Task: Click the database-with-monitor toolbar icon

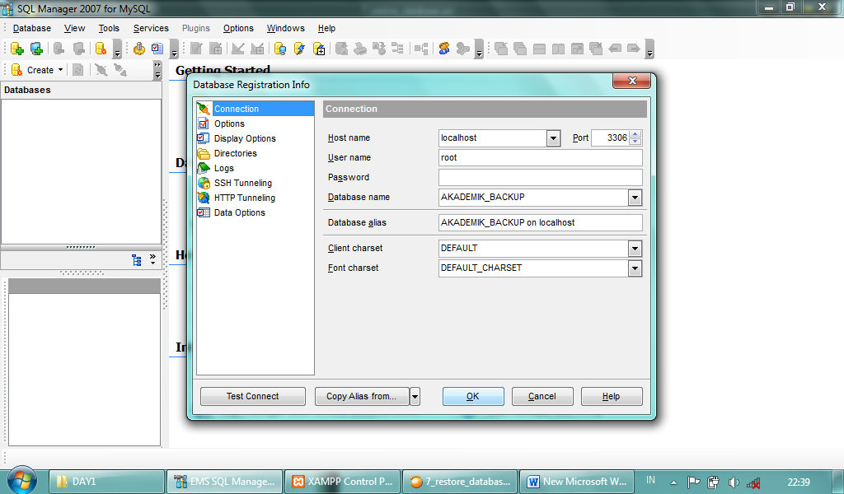Action: pyautogui.click(x=280, y=49)
